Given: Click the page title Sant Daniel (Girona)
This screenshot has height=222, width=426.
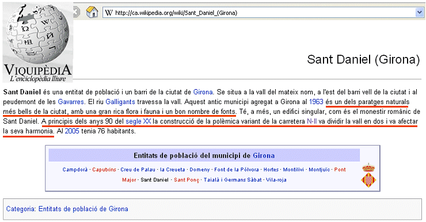Looking at the screenshot, I should tap(363, 59).
